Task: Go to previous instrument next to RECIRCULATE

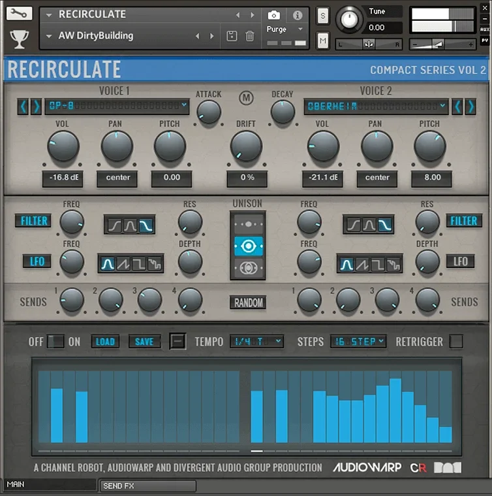Action: tap(238, 15)
